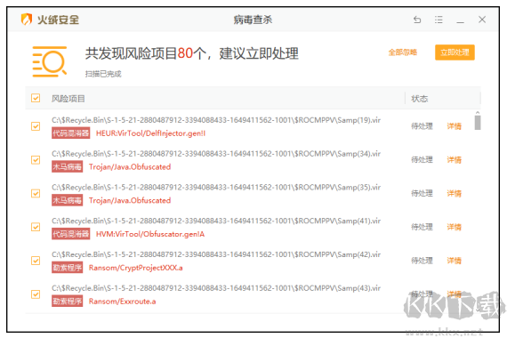Click the 代码混淆器 tag for Samp(41).vir
This screenshot has width=507, height=338.
(70, 234)
